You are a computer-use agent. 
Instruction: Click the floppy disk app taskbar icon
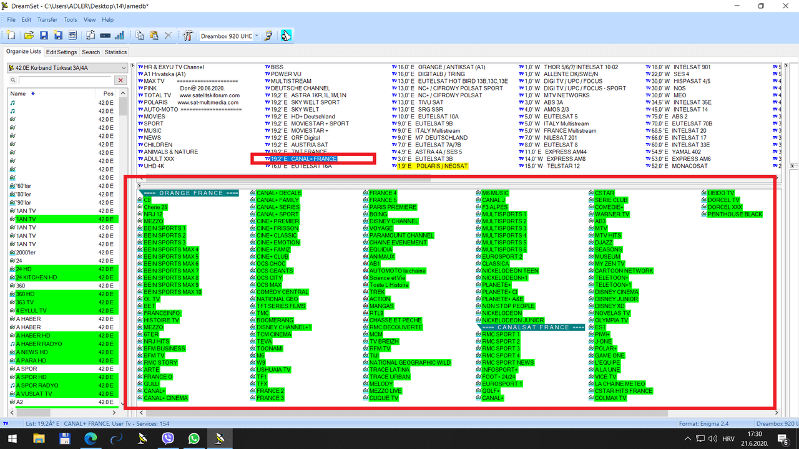click(x=65, y=438)
